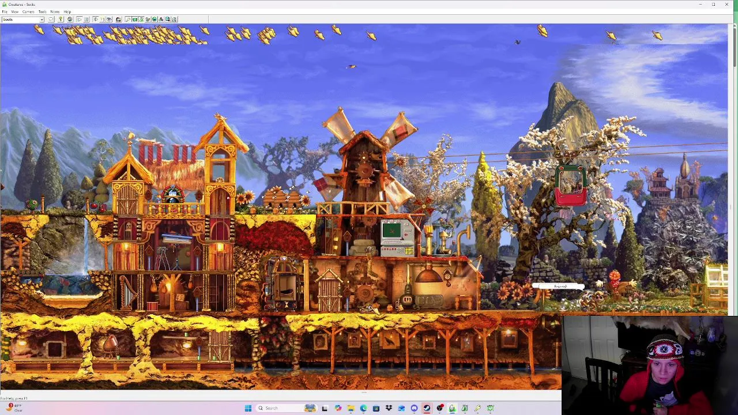Open File Explorer from taskbar
This screenshot has width=738, height=415.
[351, 408]
